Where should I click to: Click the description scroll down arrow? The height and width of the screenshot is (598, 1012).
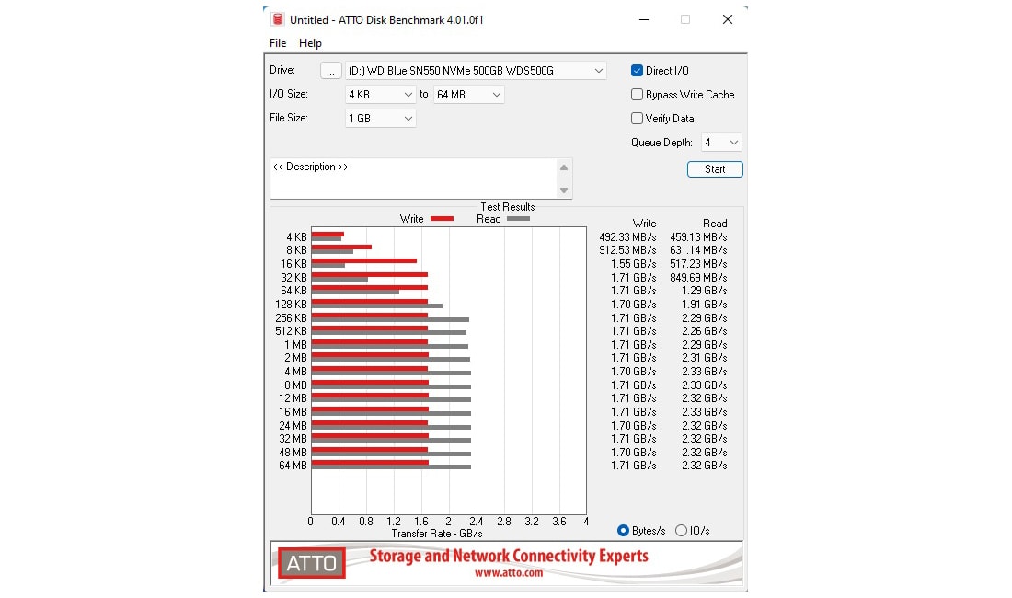(x=564, y=190)
